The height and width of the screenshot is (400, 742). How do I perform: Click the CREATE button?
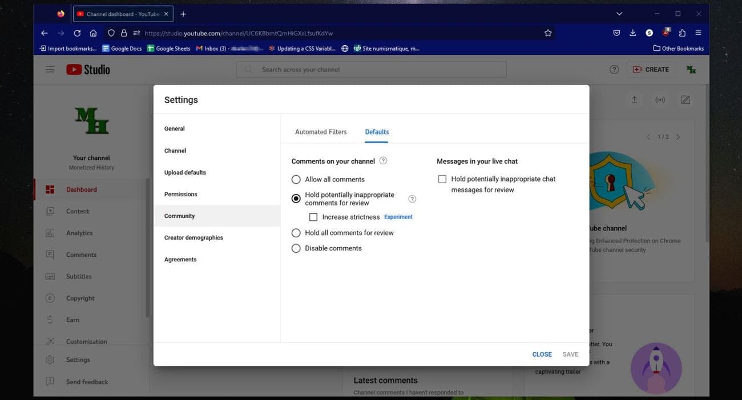pos(651,70)
